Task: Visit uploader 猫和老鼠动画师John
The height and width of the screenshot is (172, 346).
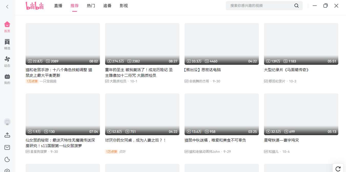Action: pyautogui.click(x=205, y=152)
